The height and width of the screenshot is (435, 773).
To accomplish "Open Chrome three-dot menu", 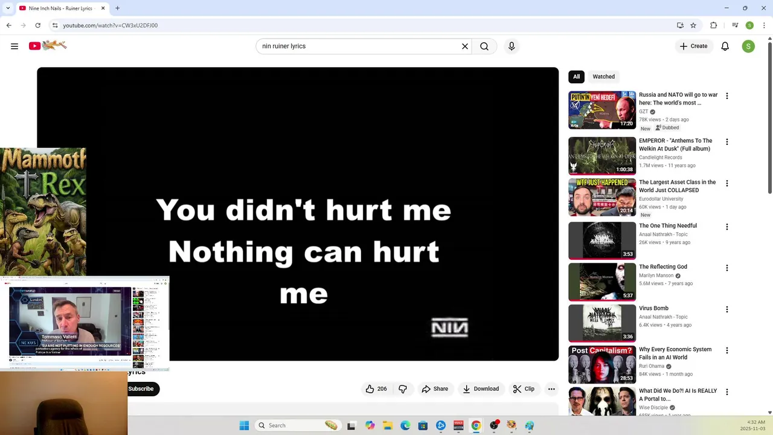I will (764, 25).
